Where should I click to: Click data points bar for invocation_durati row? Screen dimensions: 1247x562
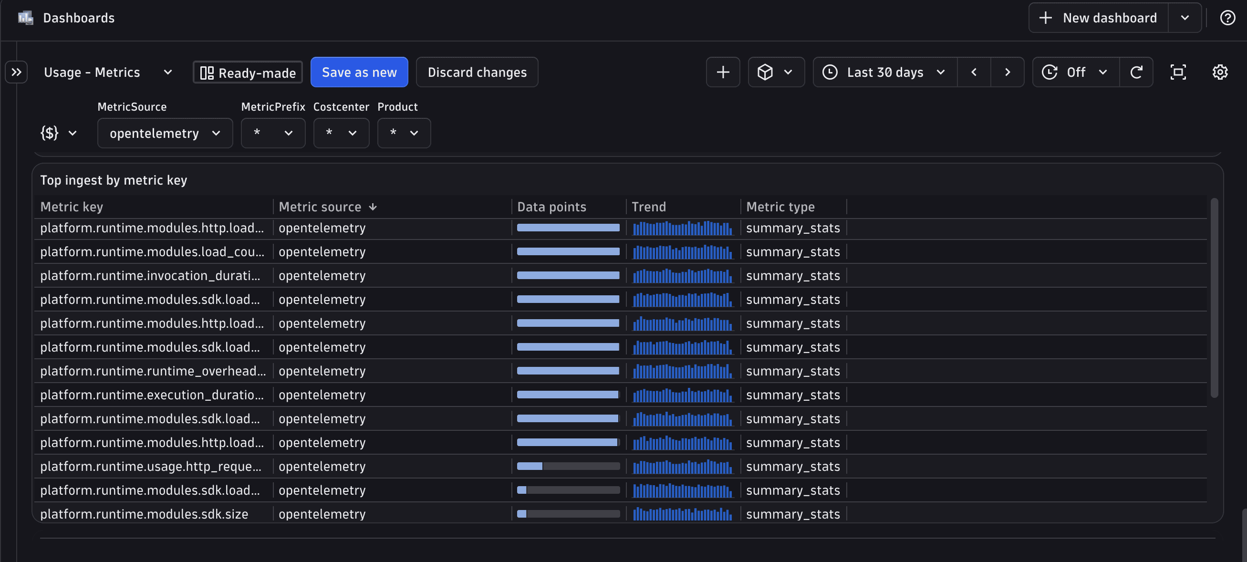pyautogui.click(x=568, y=275)
